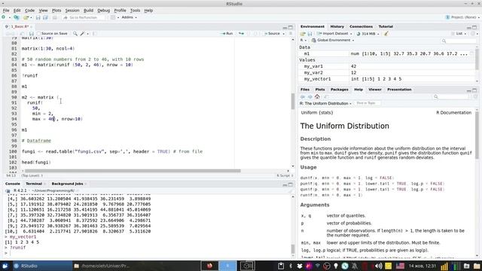Image resolution: width=482 pixels, height=271 pixels.
Task: Go to Help home page
Action: 317,96
